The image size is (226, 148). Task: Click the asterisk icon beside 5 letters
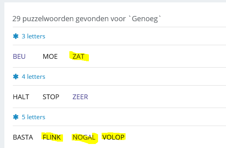pos(16,117)
